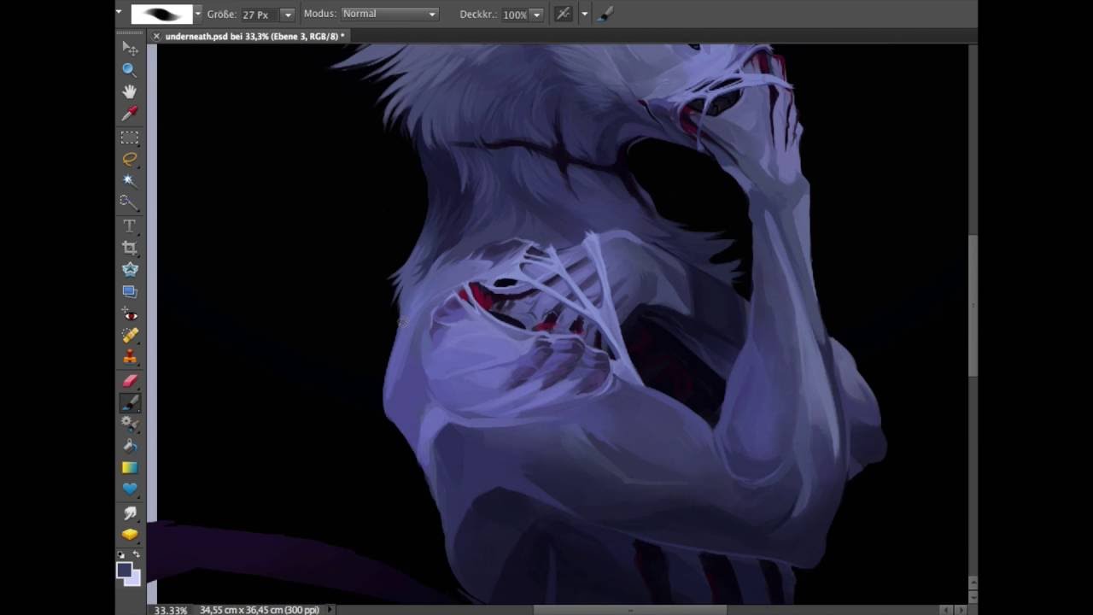The height and width of the screenshot is (615, 1093).
Task: Select the Spot Healing Brush bandage tool
Action: click(x=129, y=336)
